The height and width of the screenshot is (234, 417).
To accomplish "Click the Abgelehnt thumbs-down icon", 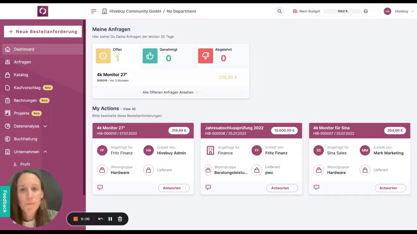I will pos(206,56).
